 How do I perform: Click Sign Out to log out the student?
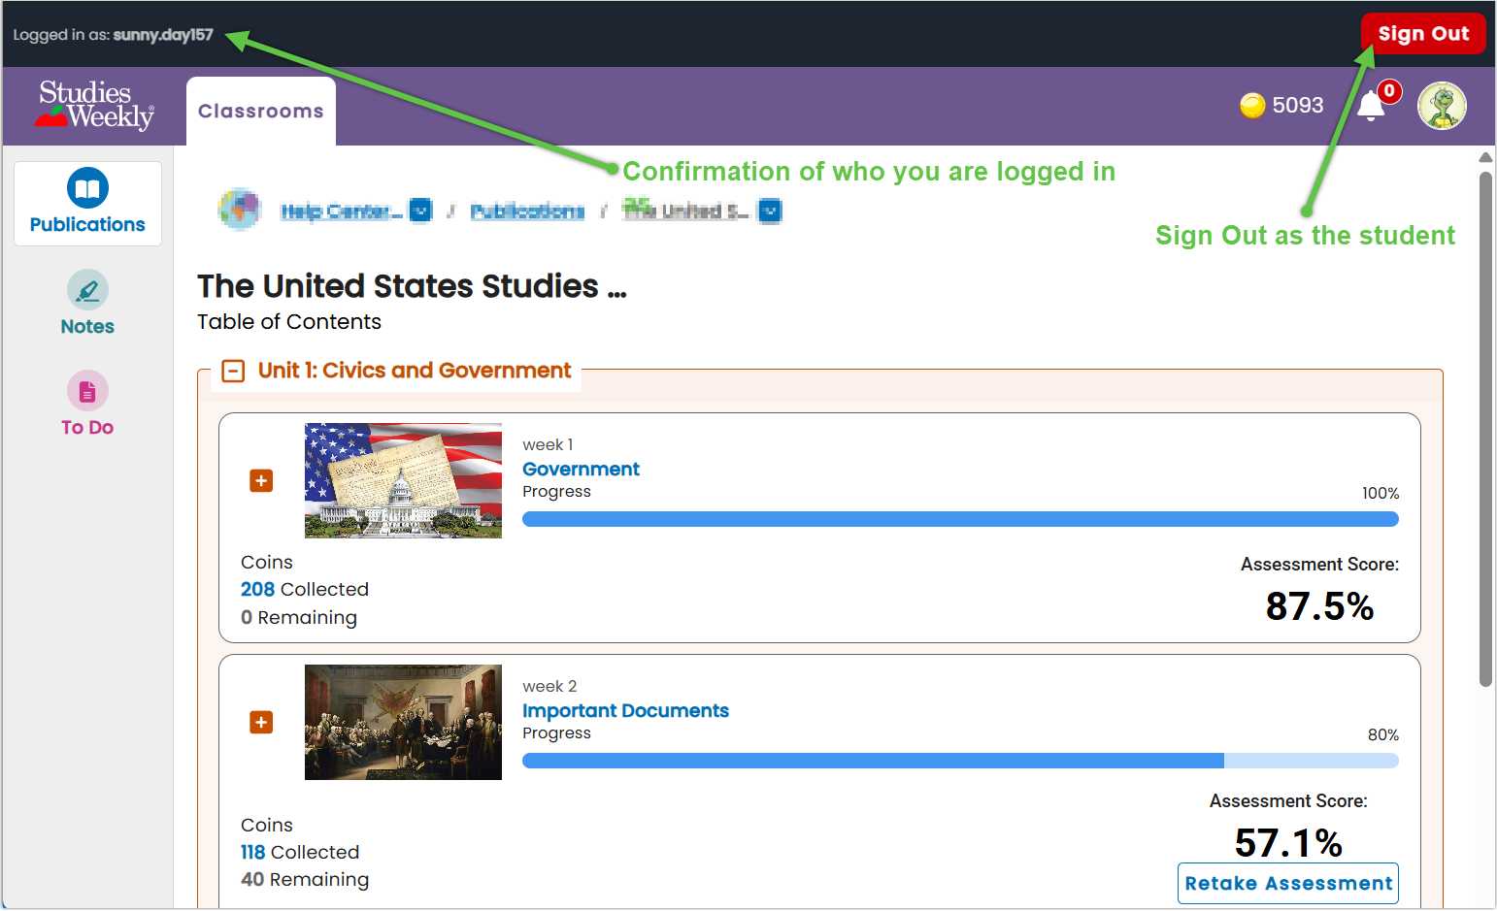pos(1423,33)
